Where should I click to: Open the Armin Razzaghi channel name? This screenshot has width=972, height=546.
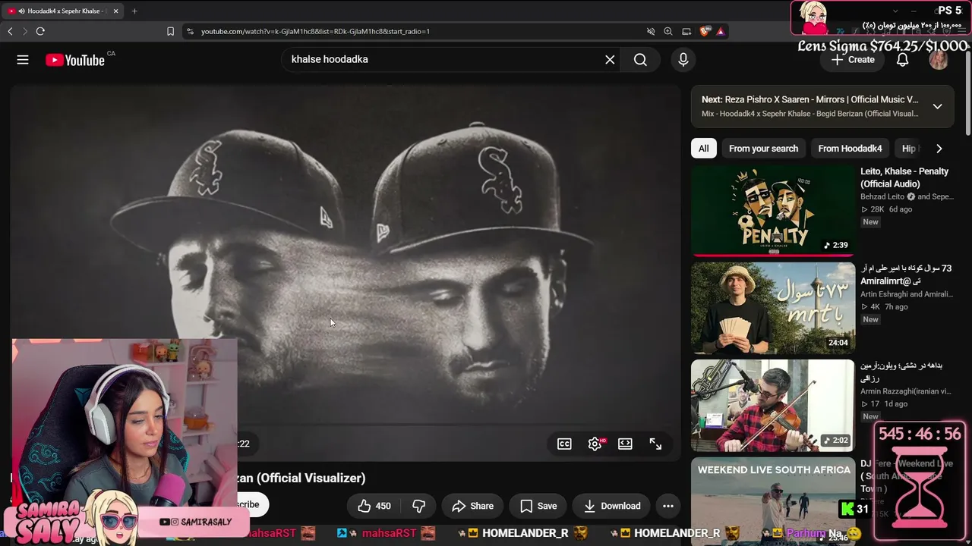point(905,391)
